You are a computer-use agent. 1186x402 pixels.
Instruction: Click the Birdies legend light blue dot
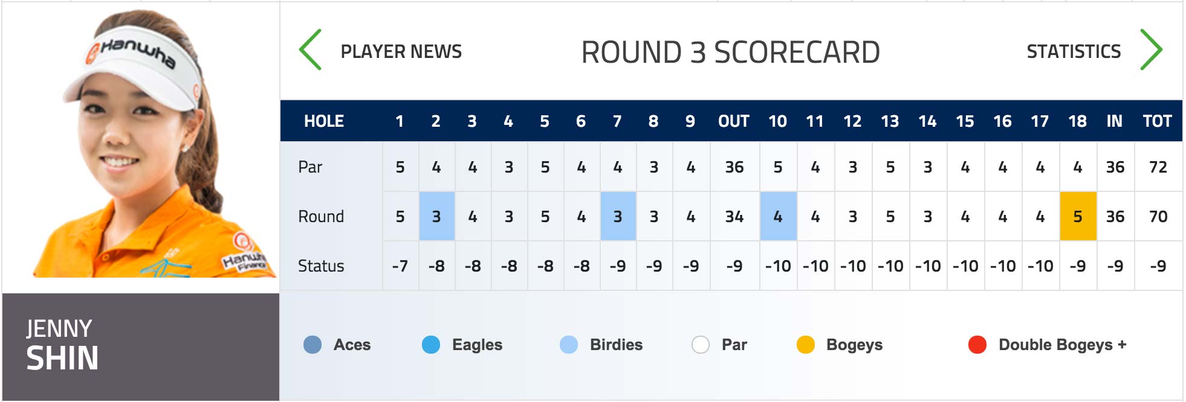click(569, 345)
